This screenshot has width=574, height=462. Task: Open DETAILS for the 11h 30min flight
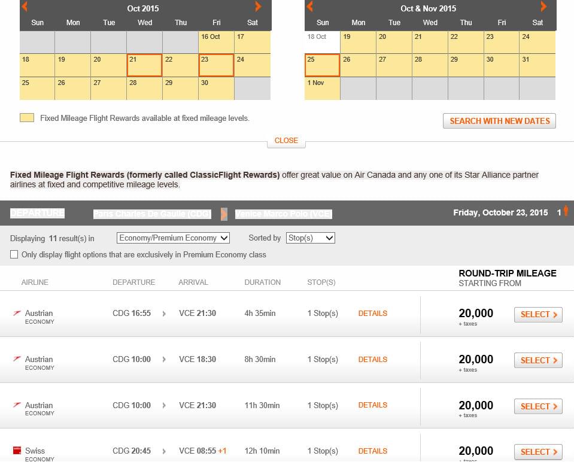373,405
